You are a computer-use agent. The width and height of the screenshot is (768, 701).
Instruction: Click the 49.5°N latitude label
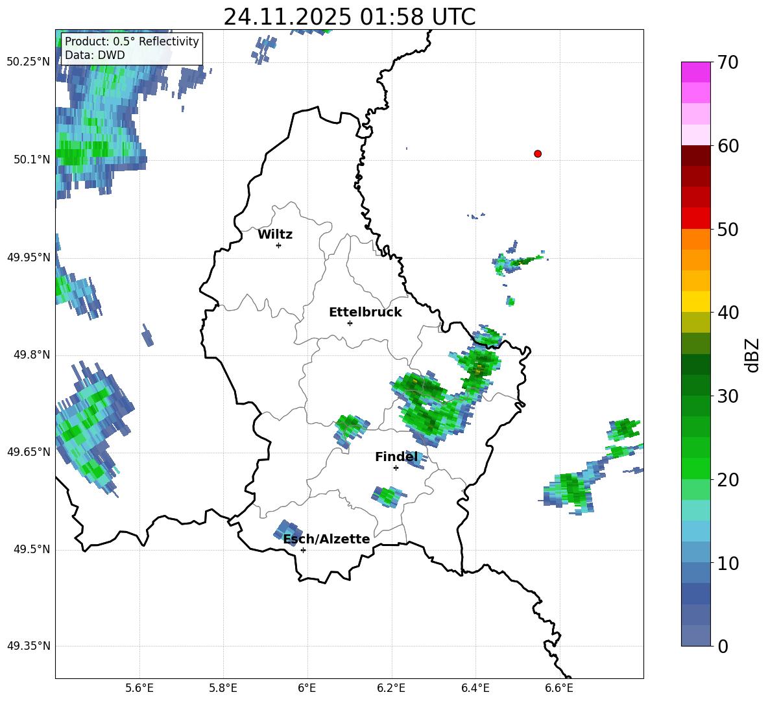(x=32, y=549)
